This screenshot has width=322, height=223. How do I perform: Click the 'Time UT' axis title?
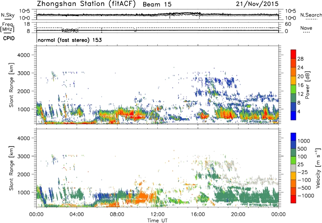tap(157, 221)
